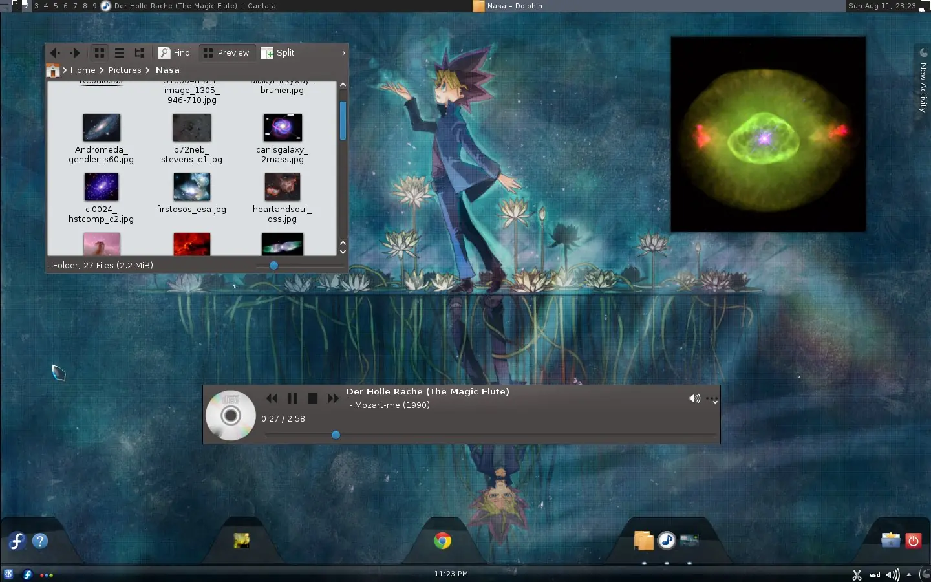Open Find in Dolphin toolbar
Screen dimensions: 931x582
point(173,52)
